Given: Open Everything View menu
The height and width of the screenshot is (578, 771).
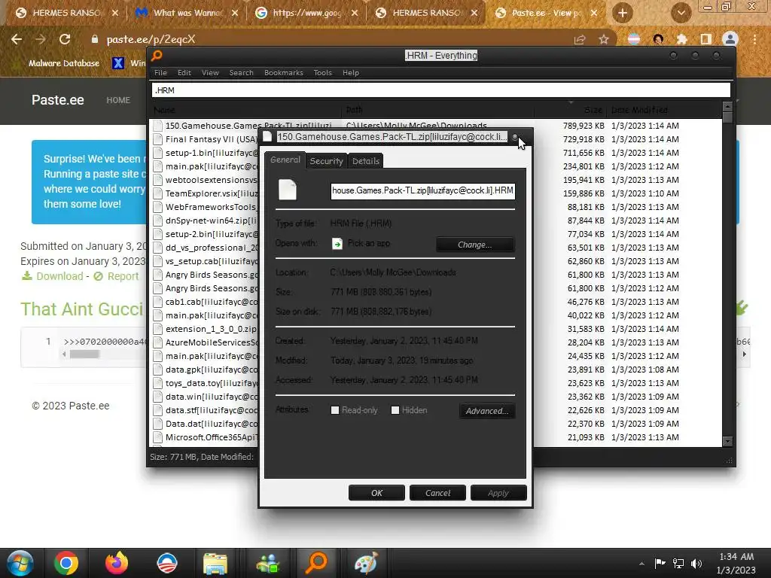Looking at the screenshot, I should click(x=210, y=73).
